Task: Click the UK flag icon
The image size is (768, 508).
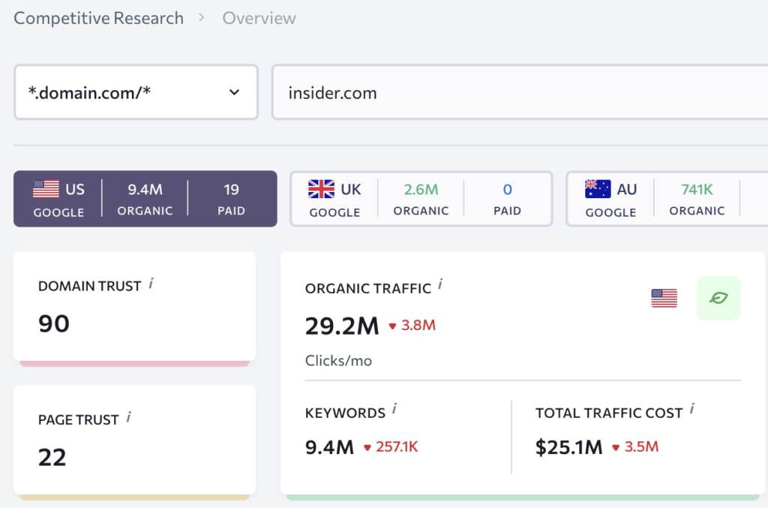Action: 321,189
